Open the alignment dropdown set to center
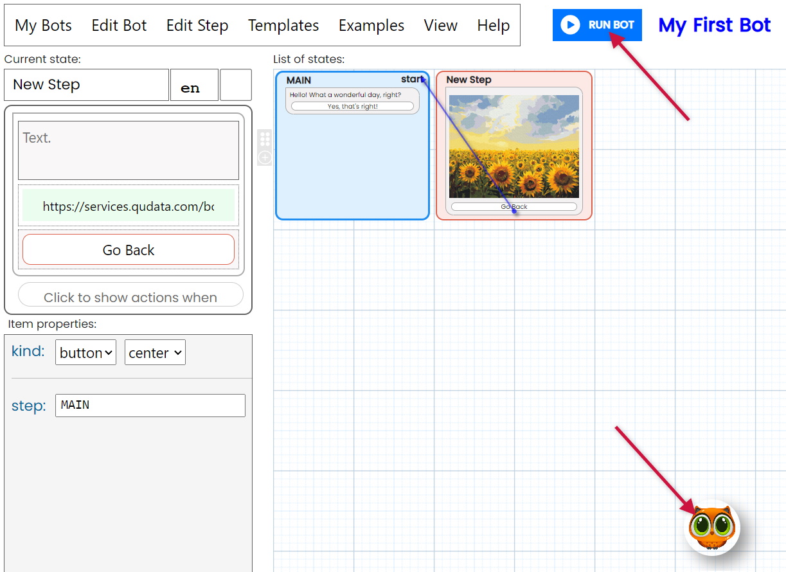Viewport: 786px width, 572px height. [155, 353]
